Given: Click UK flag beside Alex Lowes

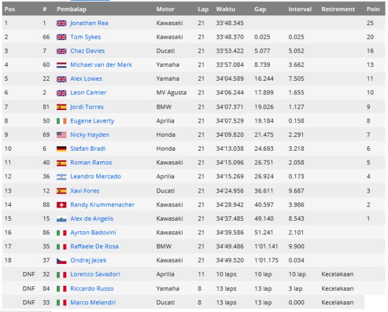Looking at the screenshot, I should (x=61, y=79).
